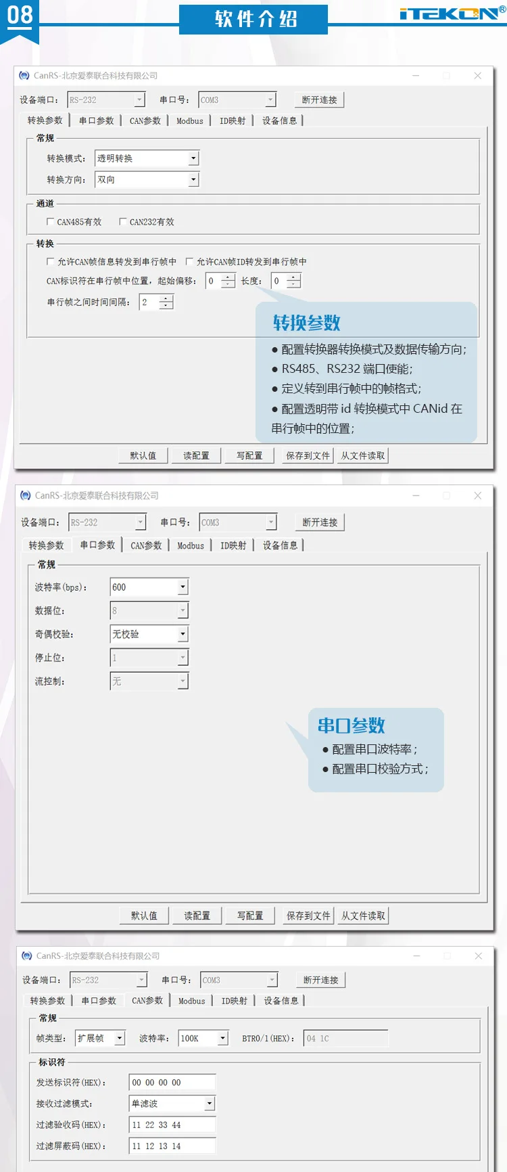The width and height of the screenshot is (507, 1172).
Task: Click 从文件读取 button in first window
Action: pyautogui.click(x=363, y=455)
